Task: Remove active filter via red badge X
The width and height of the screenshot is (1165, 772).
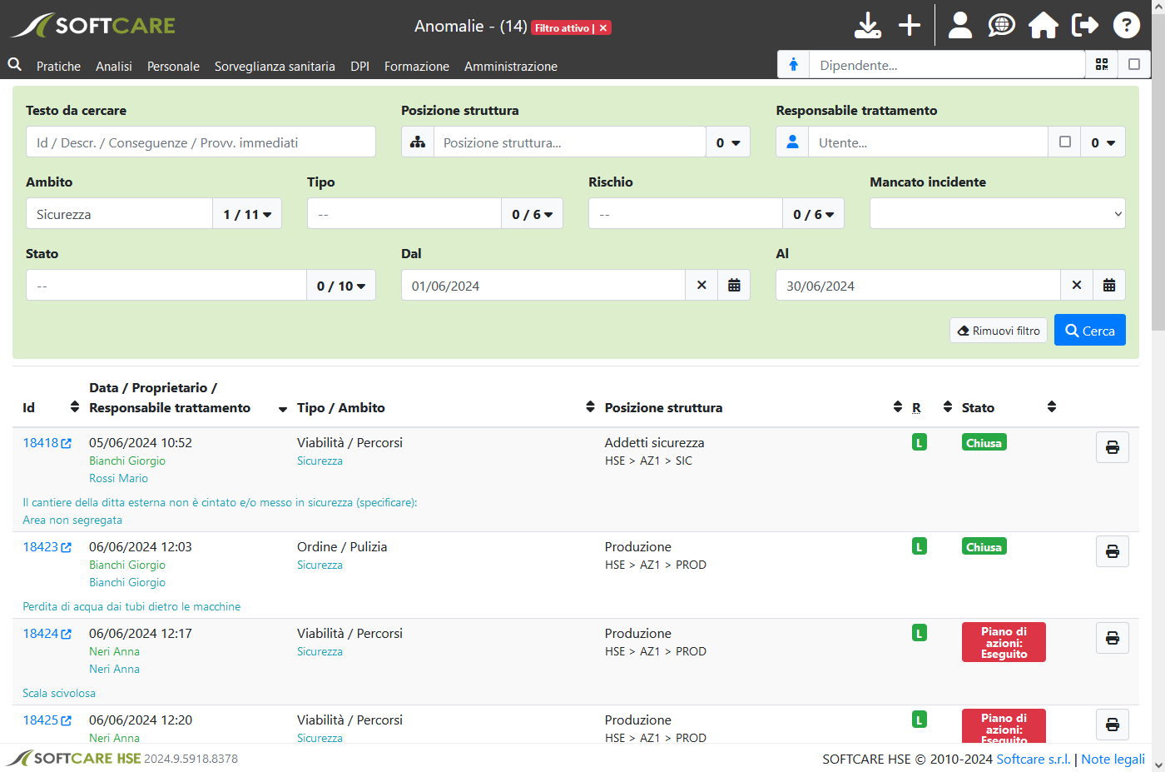Action: pos(603,28)
